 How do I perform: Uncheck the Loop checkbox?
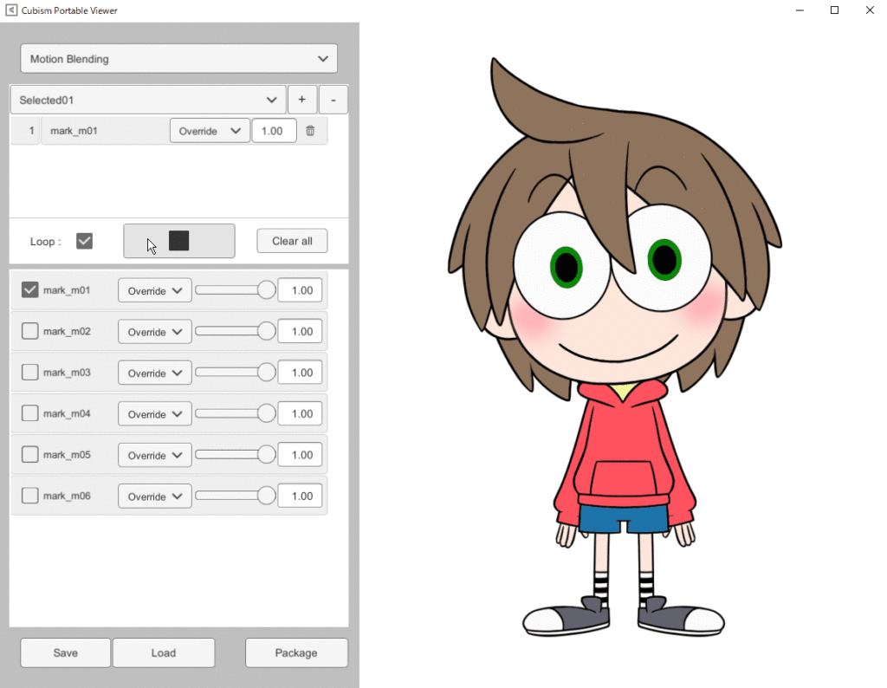click(84, 241)
